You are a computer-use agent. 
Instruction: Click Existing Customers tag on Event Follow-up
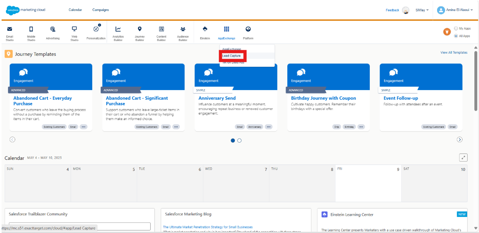[433, 127]
